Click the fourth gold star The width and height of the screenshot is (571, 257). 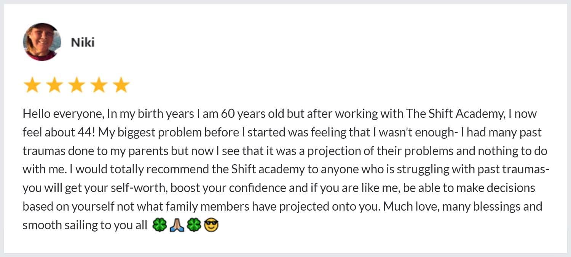(x=99, y=86)
